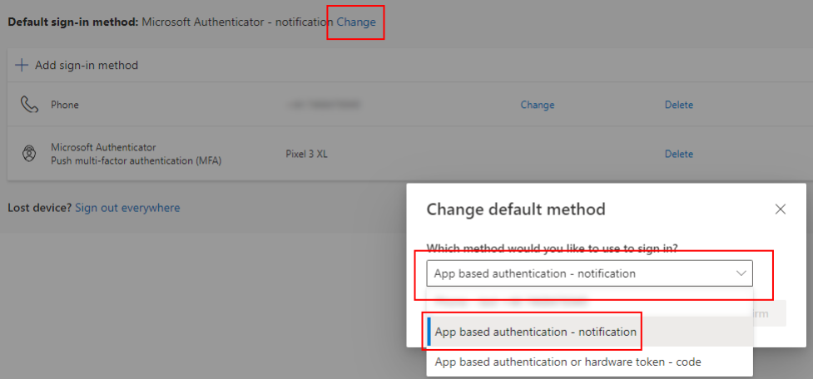Click the dropdown chevron arrow

click(741, 273)
